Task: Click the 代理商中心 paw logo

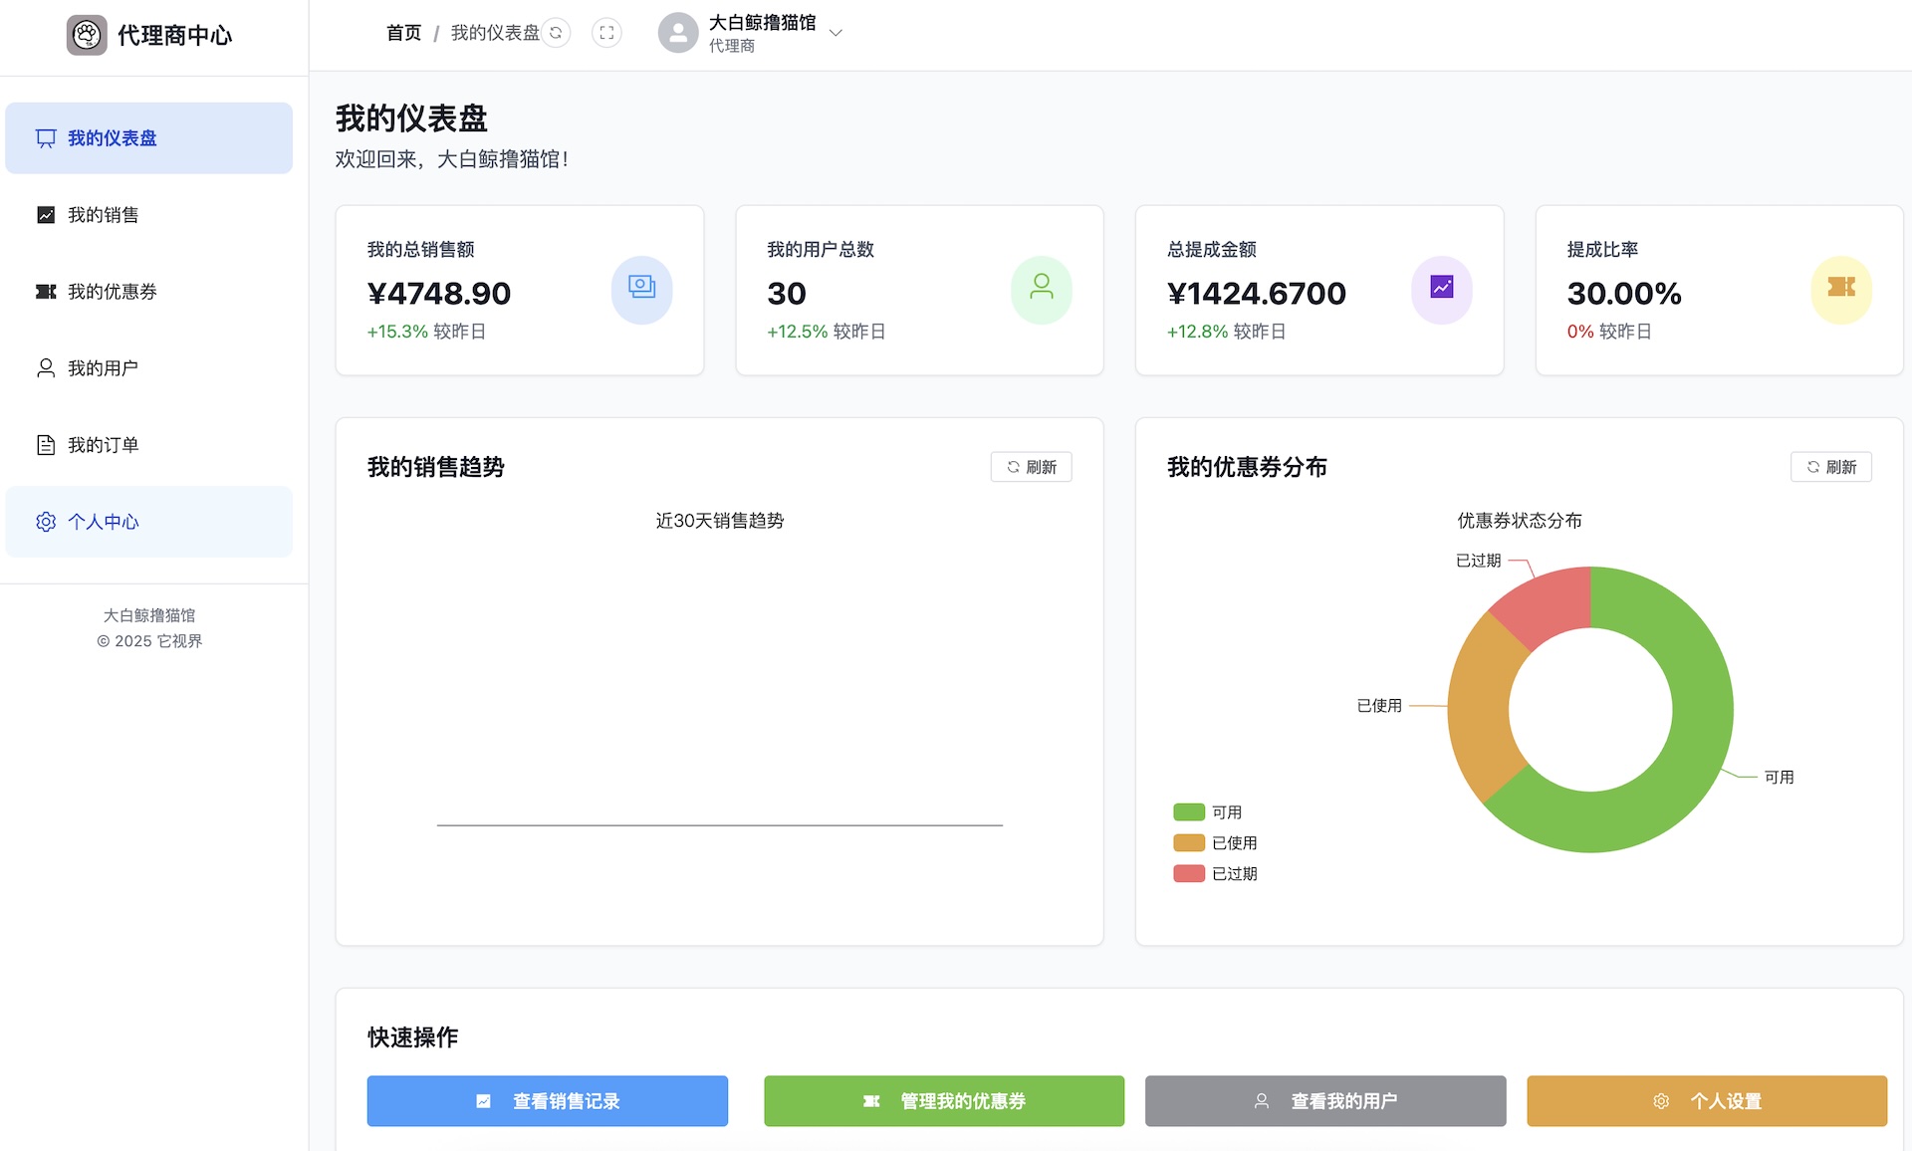Action: (x=87, y=35)
